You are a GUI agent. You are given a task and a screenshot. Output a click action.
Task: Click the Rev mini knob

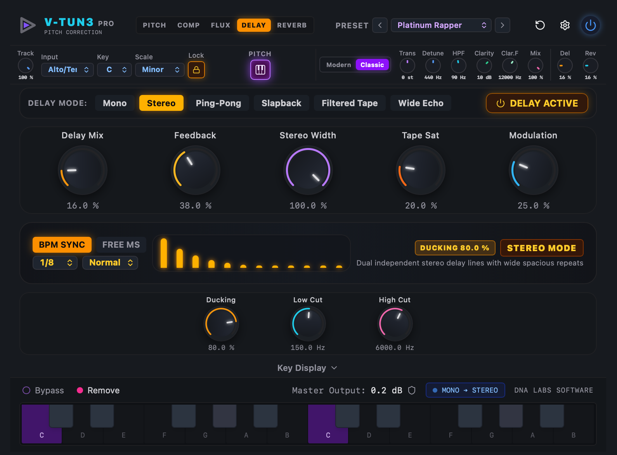[590, 65]
